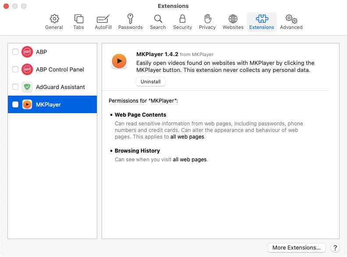Switch to the Advanced tab label
Image resolution: width=347 pixels, height=257 pixels.
291,27
